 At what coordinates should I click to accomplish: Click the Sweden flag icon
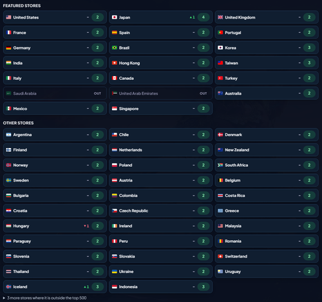point(8,180)
